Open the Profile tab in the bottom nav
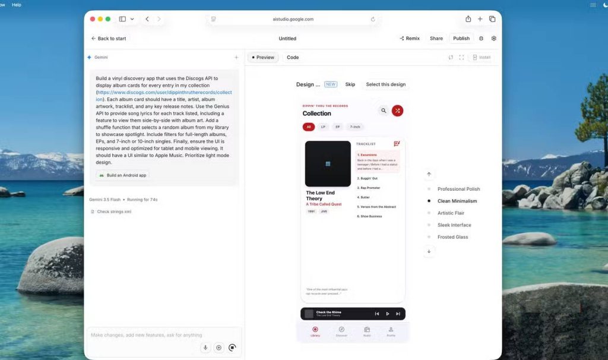 (391, 331)
